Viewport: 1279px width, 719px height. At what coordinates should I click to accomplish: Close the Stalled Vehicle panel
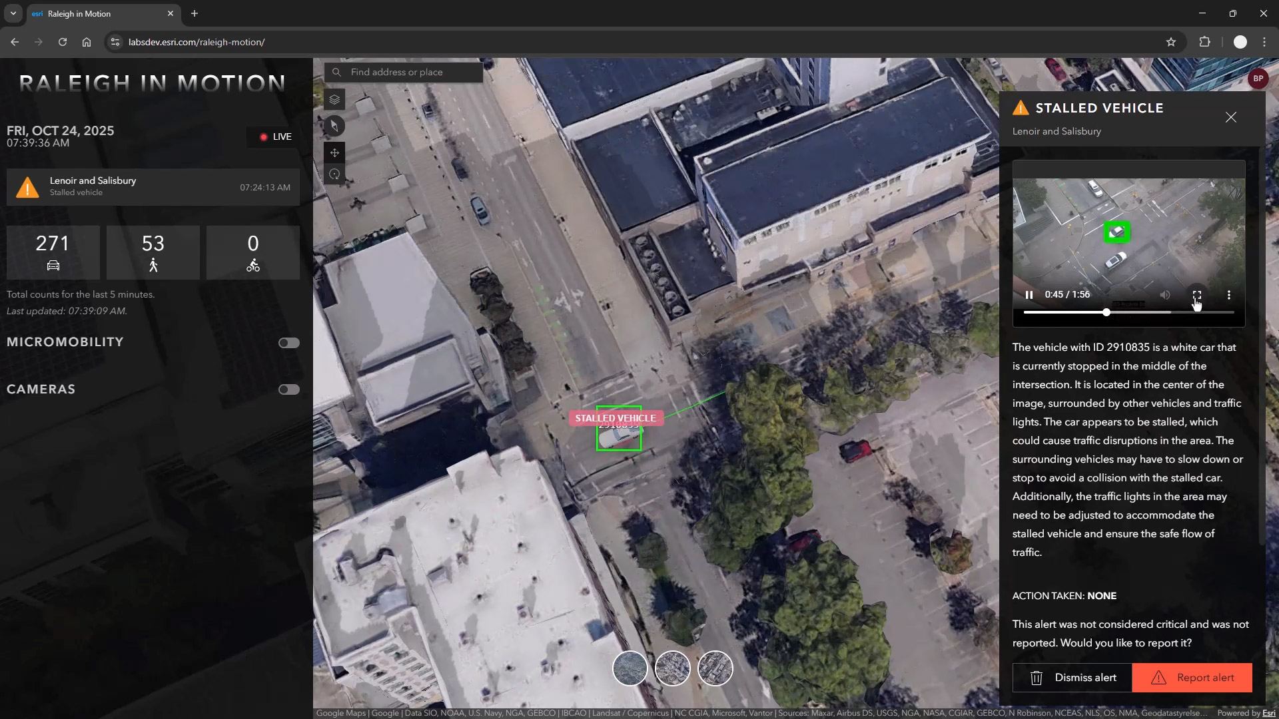point(1230,117)
